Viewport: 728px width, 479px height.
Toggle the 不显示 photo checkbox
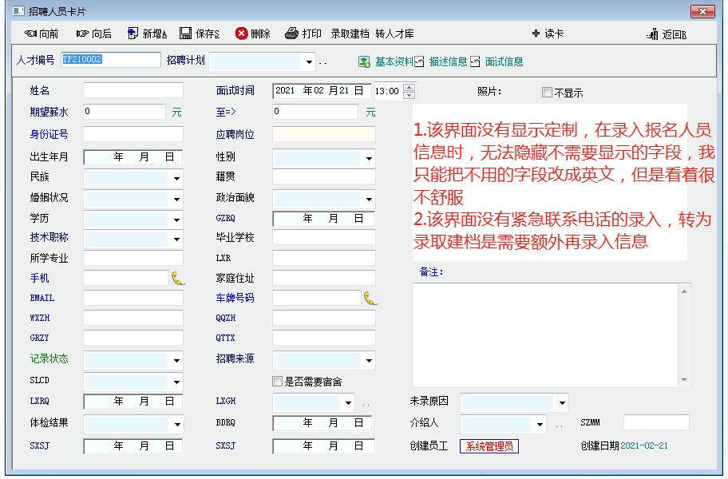(547, 92)
